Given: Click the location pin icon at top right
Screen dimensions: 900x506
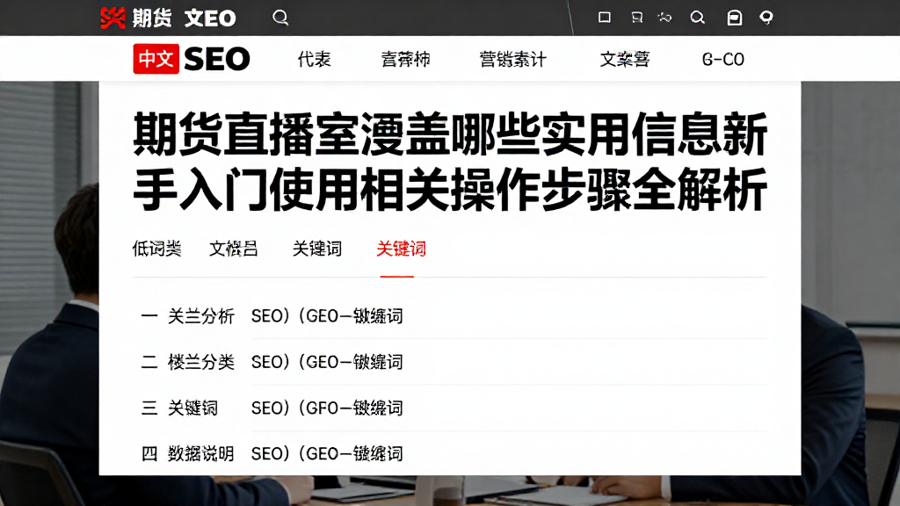Looking at the screenshot, I should tap(766, 18).
